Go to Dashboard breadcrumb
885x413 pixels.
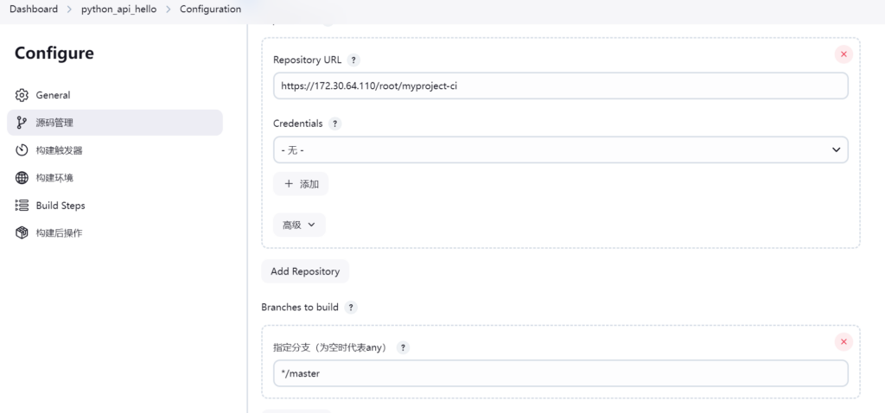click(34, 10)
